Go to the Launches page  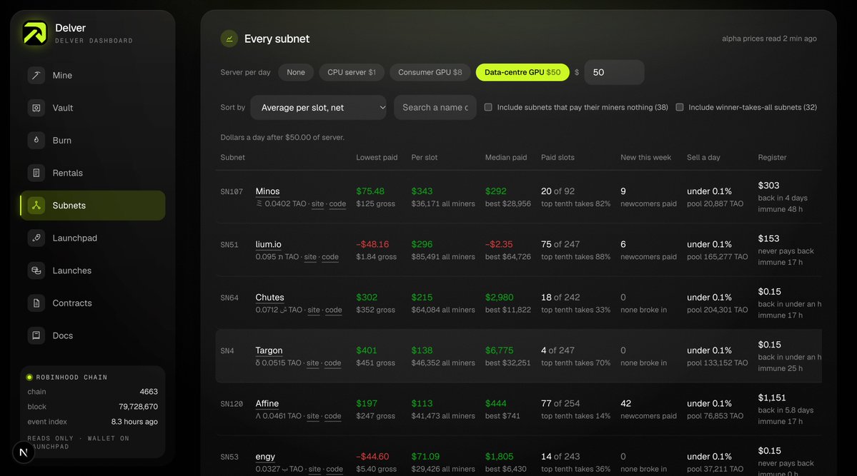click(92, 270)
